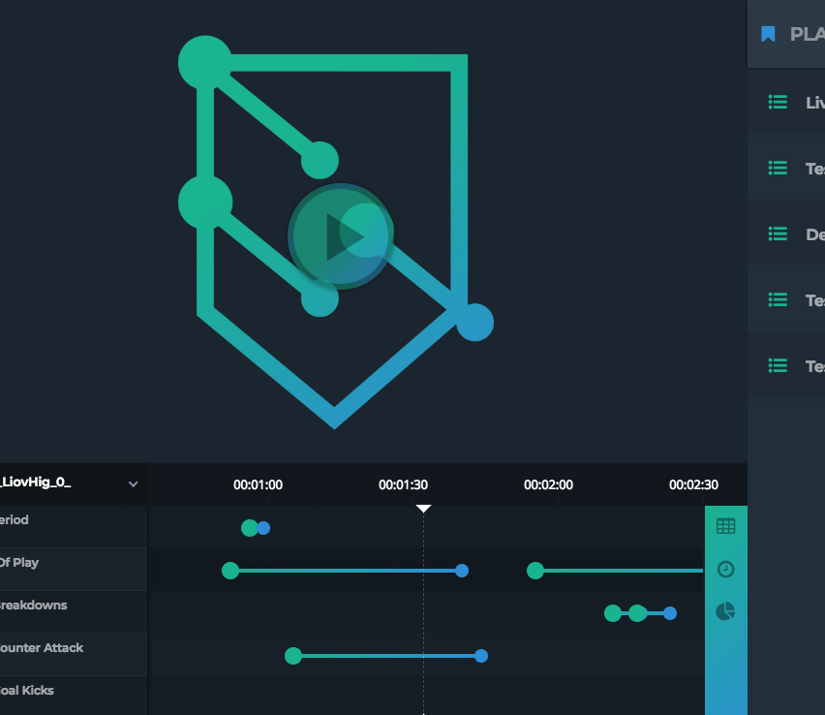Open the playlist entry starting with Liv
The height and width of the screenshot is (715, 825).
813,102
